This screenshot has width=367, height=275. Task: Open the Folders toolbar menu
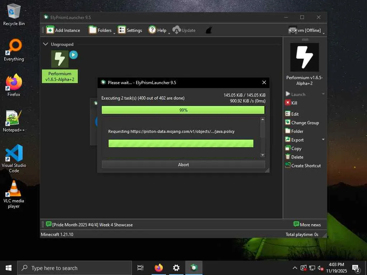(x=100, y=30)
